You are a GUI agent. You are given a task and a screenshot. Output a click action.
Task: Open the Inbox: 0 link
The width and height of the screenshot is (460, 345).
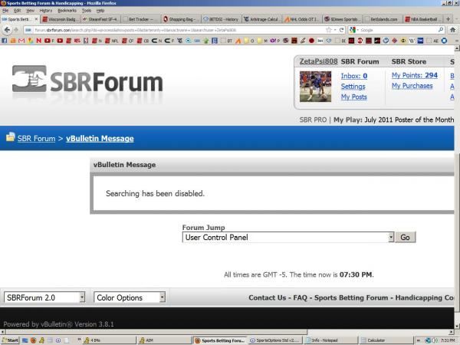[x=353, y=76]
